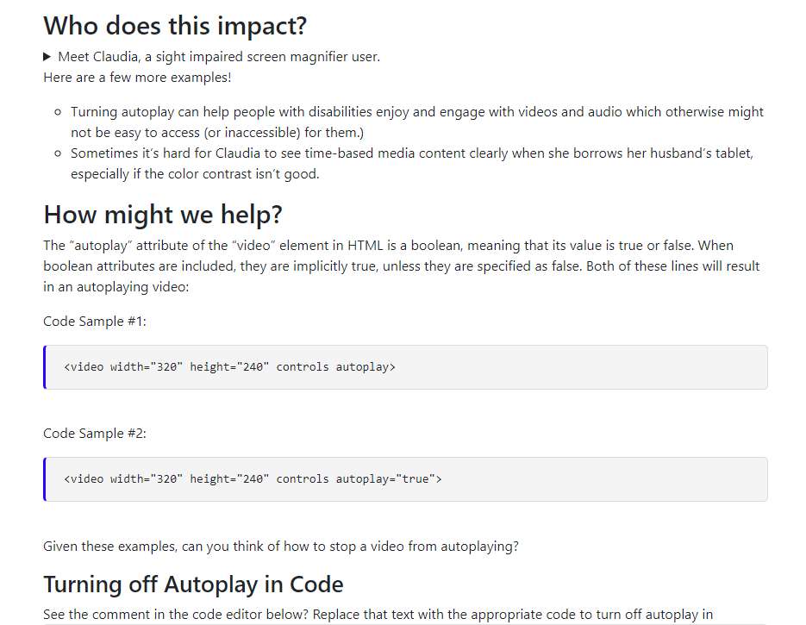Click the bullet marker before 'Sometimes it's hard'

point(57,153)
